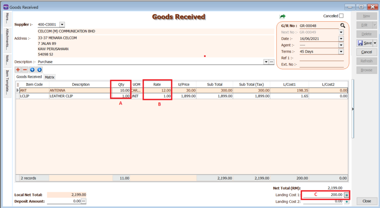This screenshot has width=380, height=208.
Task: Expand the Supplier code dropdown
Action: tap(62, 25)
